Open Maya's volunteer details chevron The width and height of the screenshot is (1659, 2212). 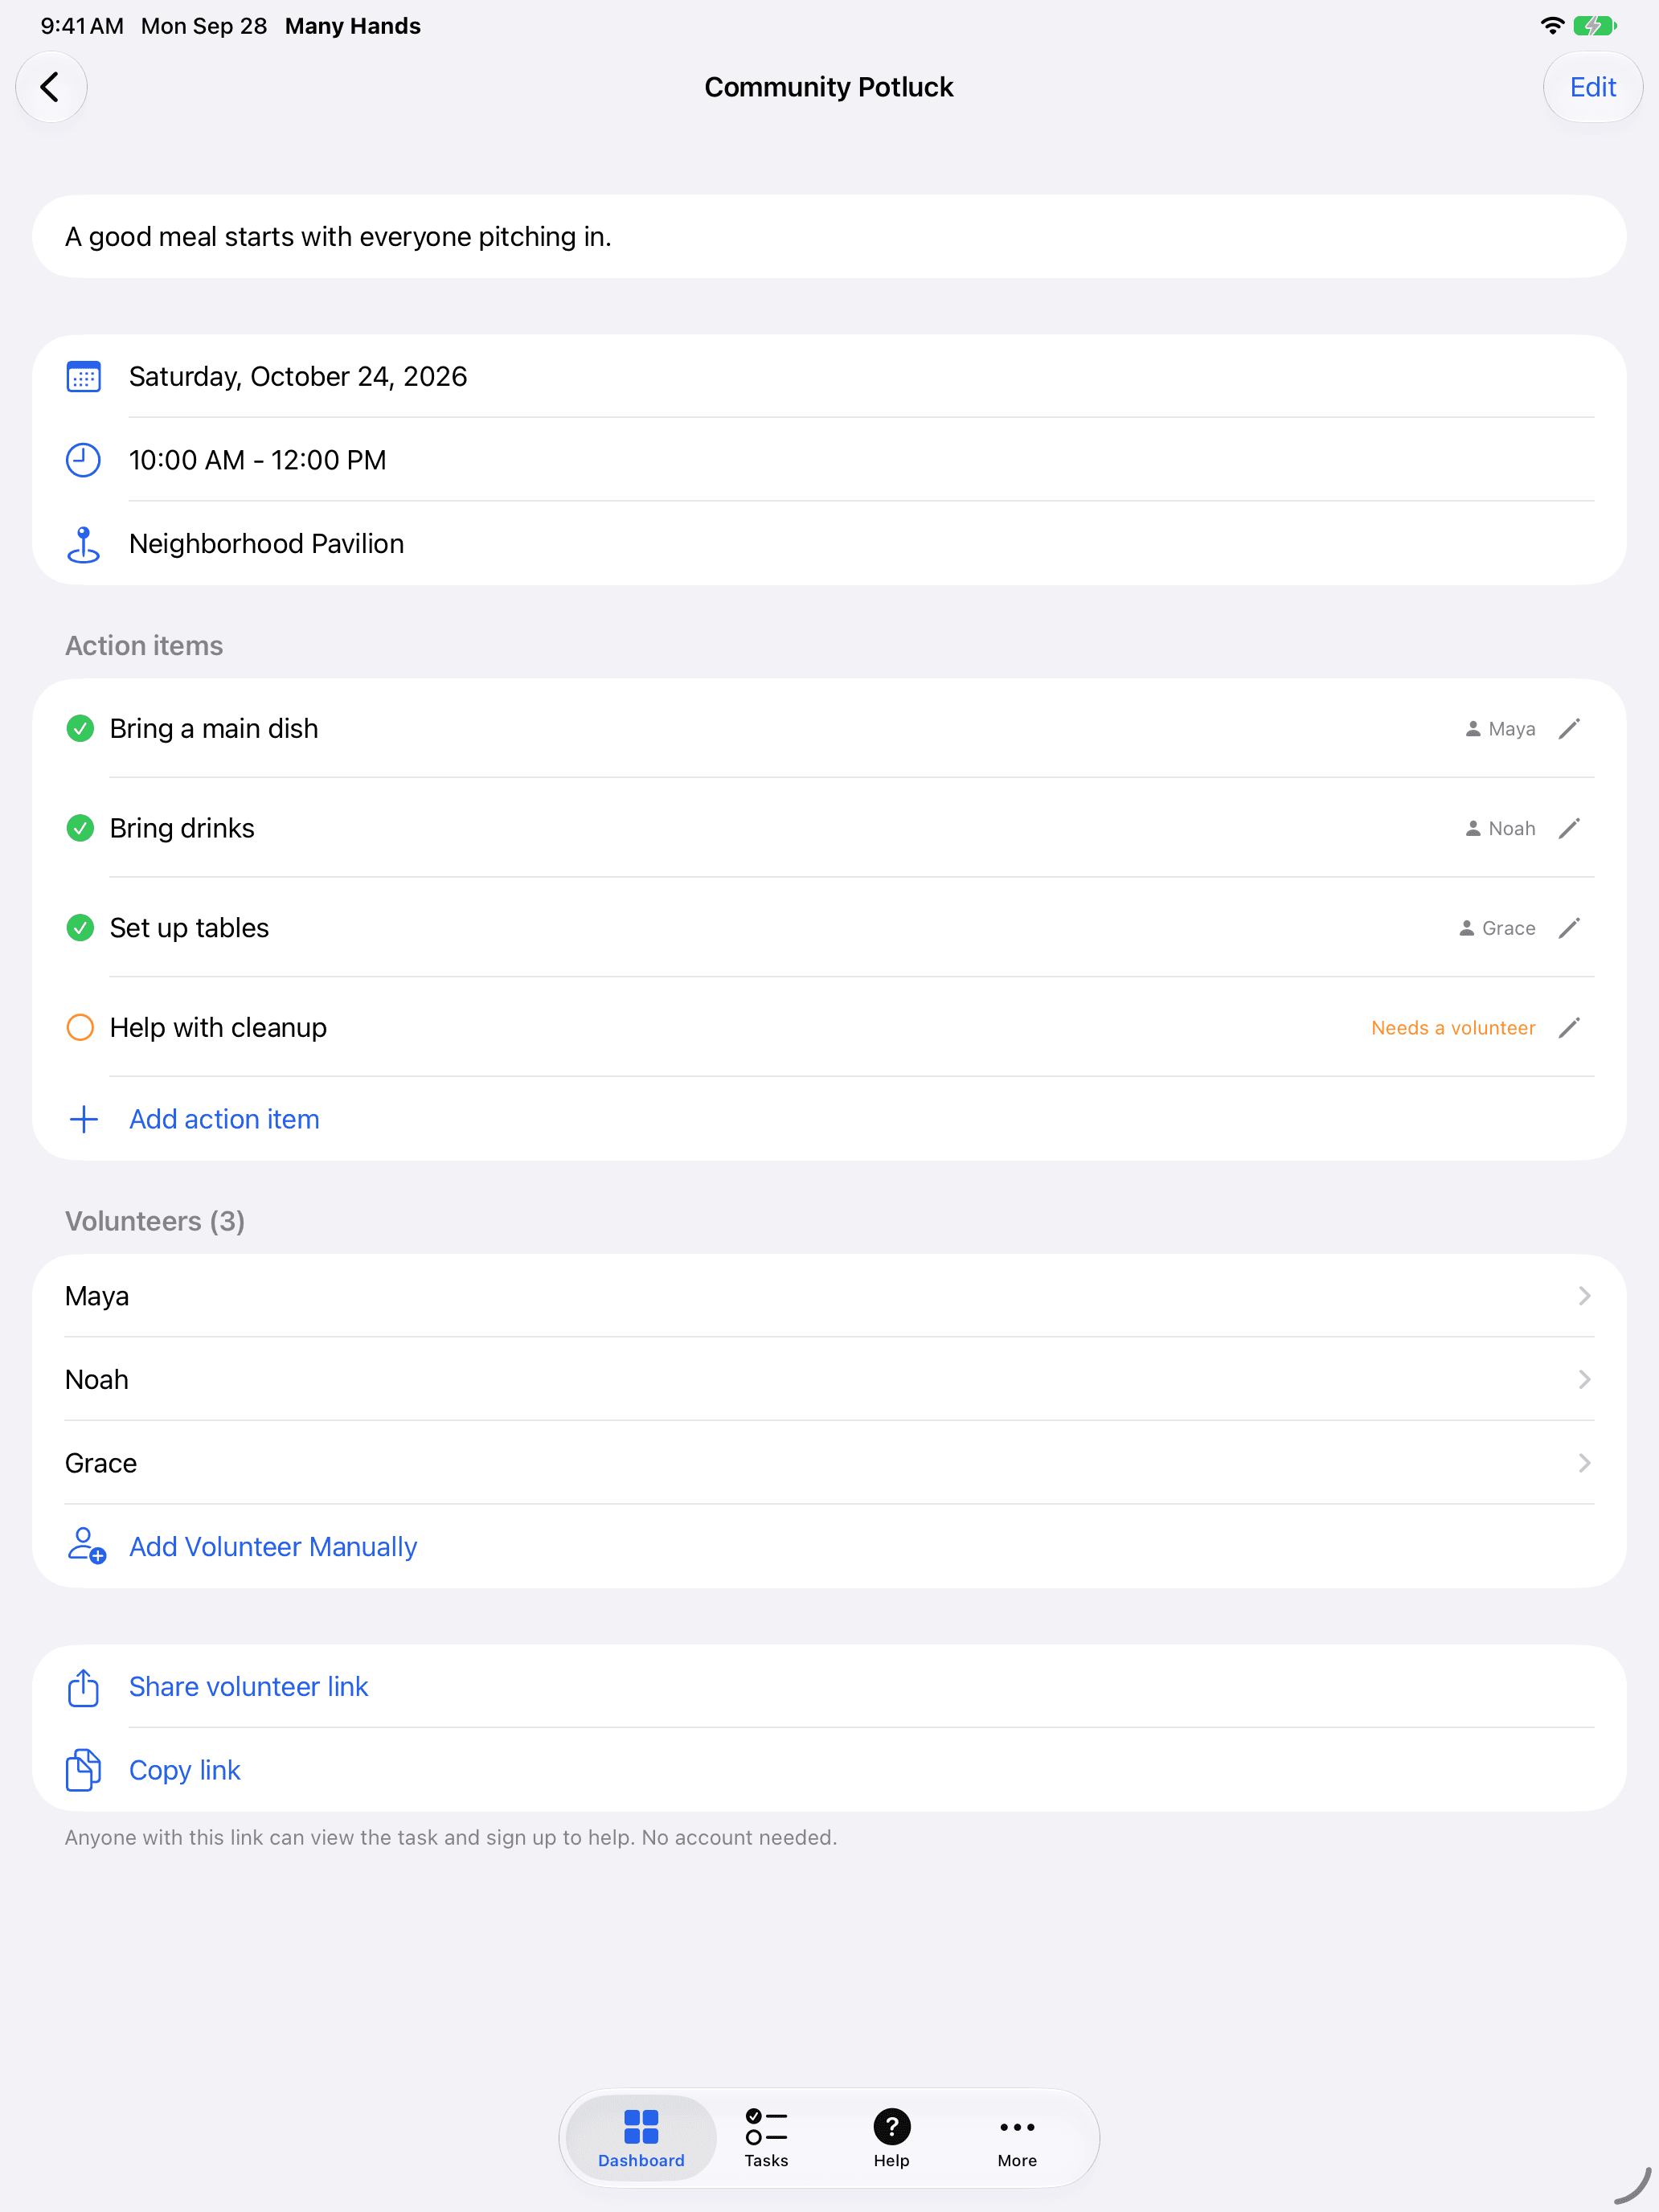pyautogui.click(x=1584, y=1296)
